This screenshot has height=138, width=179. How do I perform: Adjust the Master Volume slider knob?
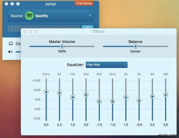click(x=62, y=46)
